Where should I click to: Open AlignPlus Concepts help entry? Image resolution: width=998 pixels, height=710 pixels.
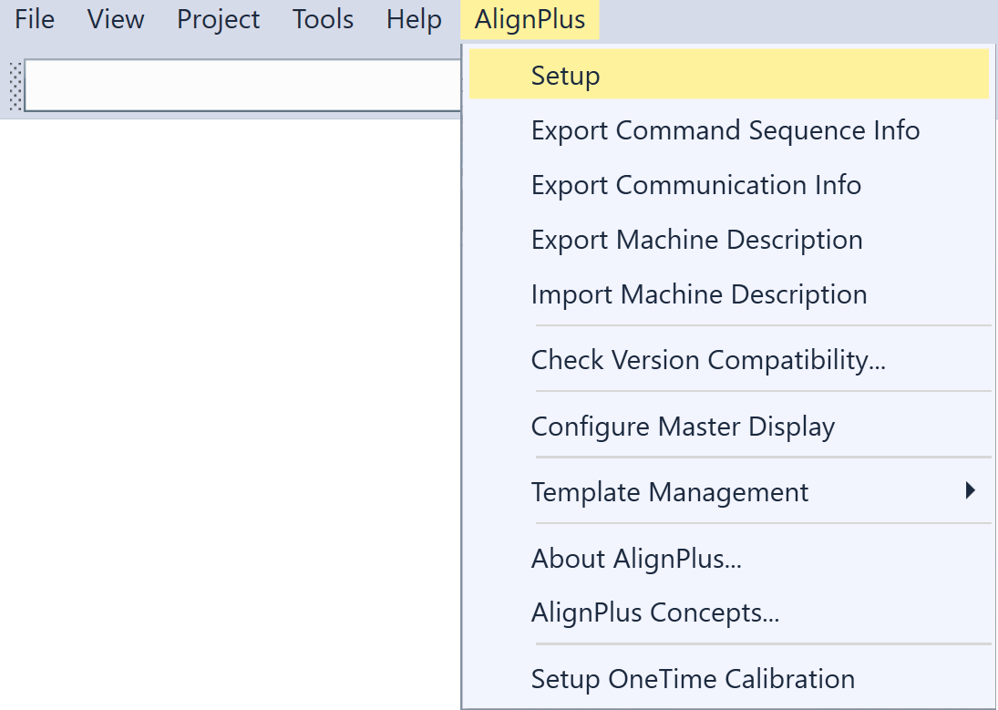pos(654,612)
